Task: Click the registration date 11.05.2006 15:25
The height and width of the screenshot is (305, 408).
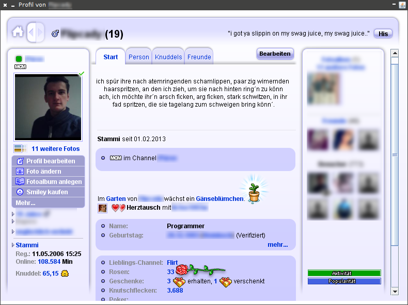Action: [56, 254]
